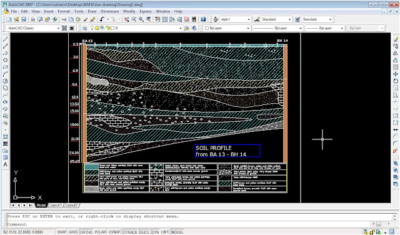Open the Format menu
Screen dimensions: 400x235
coord(64,11)
